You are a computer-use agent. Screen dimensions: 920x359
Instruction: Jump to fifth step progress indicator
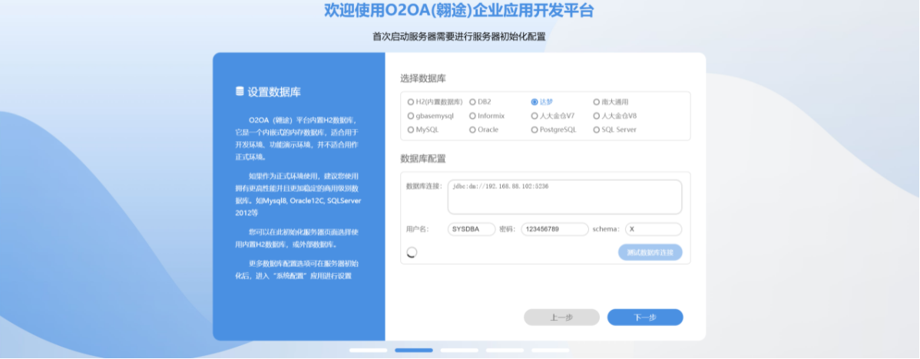(551, 351)
